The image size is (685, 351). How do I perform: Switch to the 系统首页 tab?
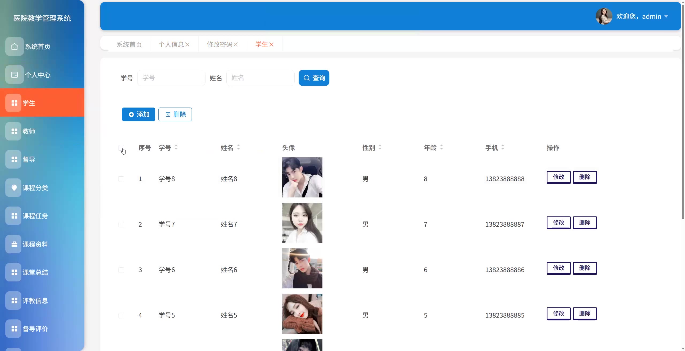coord(129,44)
